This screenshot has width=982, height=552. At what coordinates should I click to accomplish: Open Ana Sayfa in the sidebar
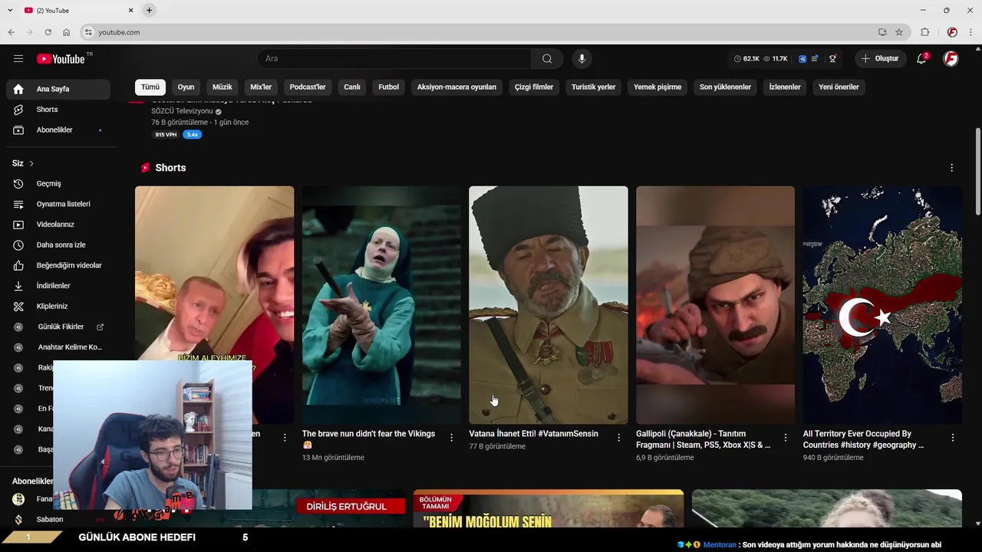[58, 89]
